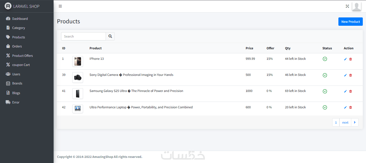Click the fullscreen expand icon
The image size is (366, 163).
click(347, 6)
